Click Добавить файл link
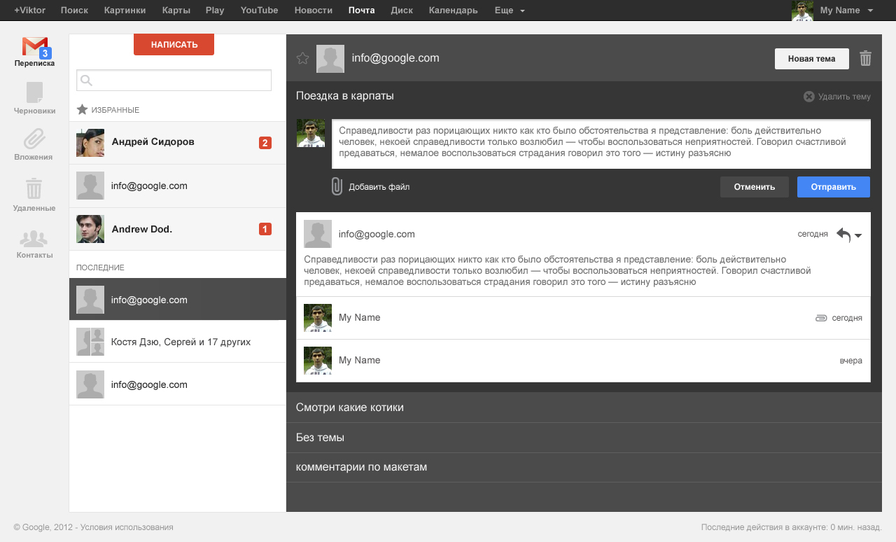 [379, 187]
